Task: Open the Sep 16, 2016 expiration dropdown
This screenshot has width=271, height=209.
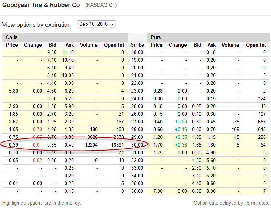Action: click(97, 24)
